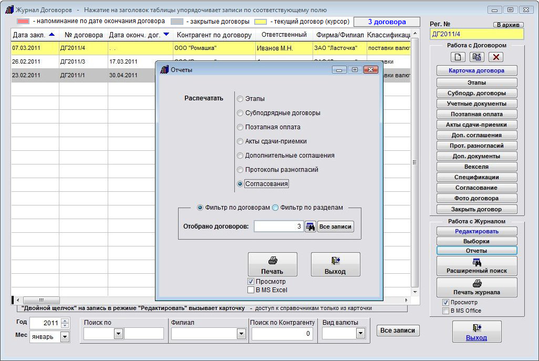Open Карточка договора button
The width and height of the screenshot is (539, 361).
(476, 70)
